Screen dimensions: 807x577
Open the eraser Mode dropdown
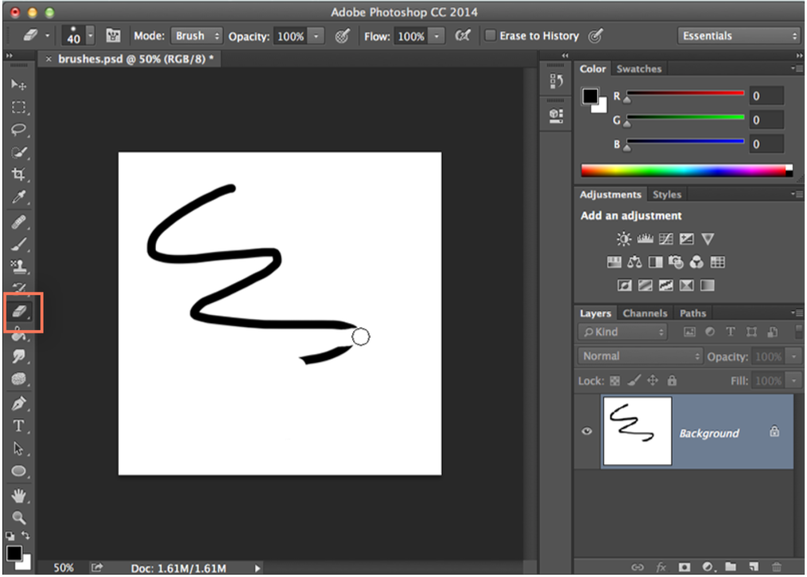pos(197,36)
